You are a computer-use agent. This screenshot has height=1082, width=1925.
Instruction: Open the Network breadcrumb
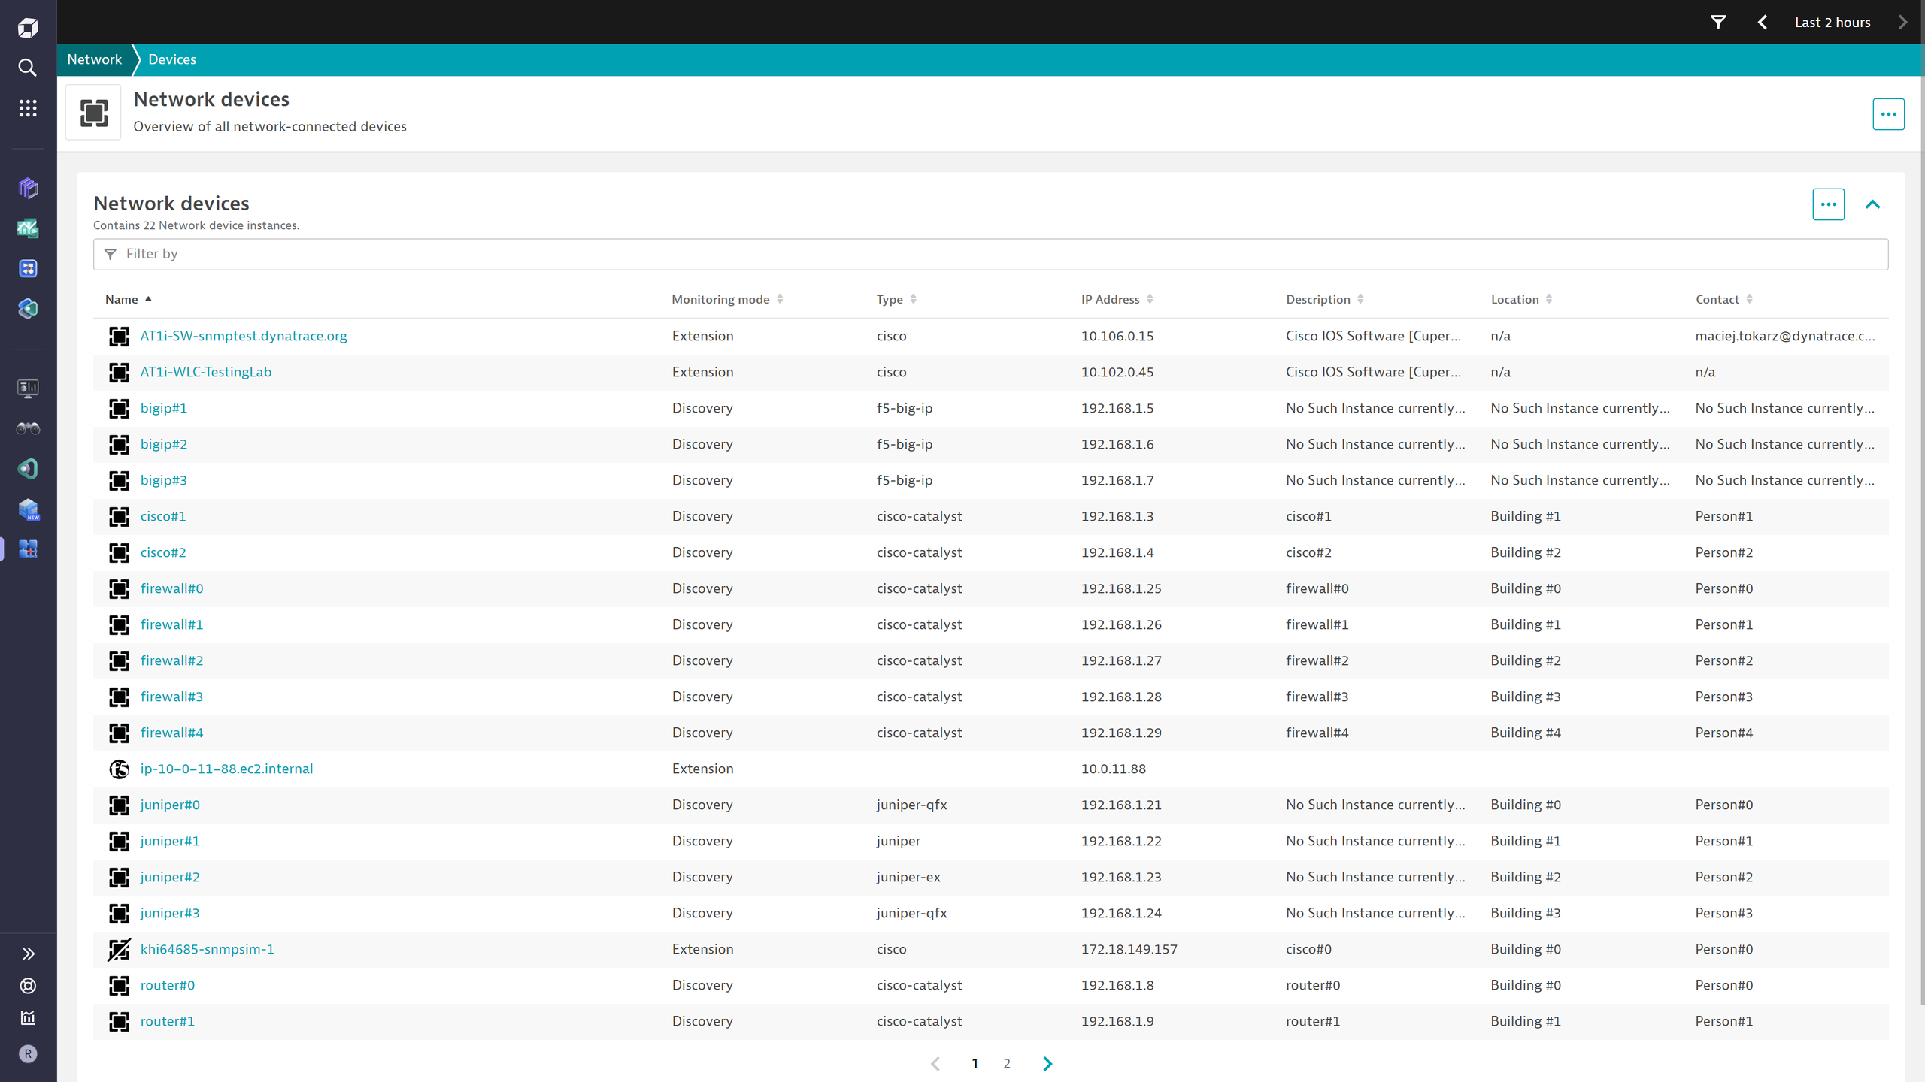tap(94, 59)
